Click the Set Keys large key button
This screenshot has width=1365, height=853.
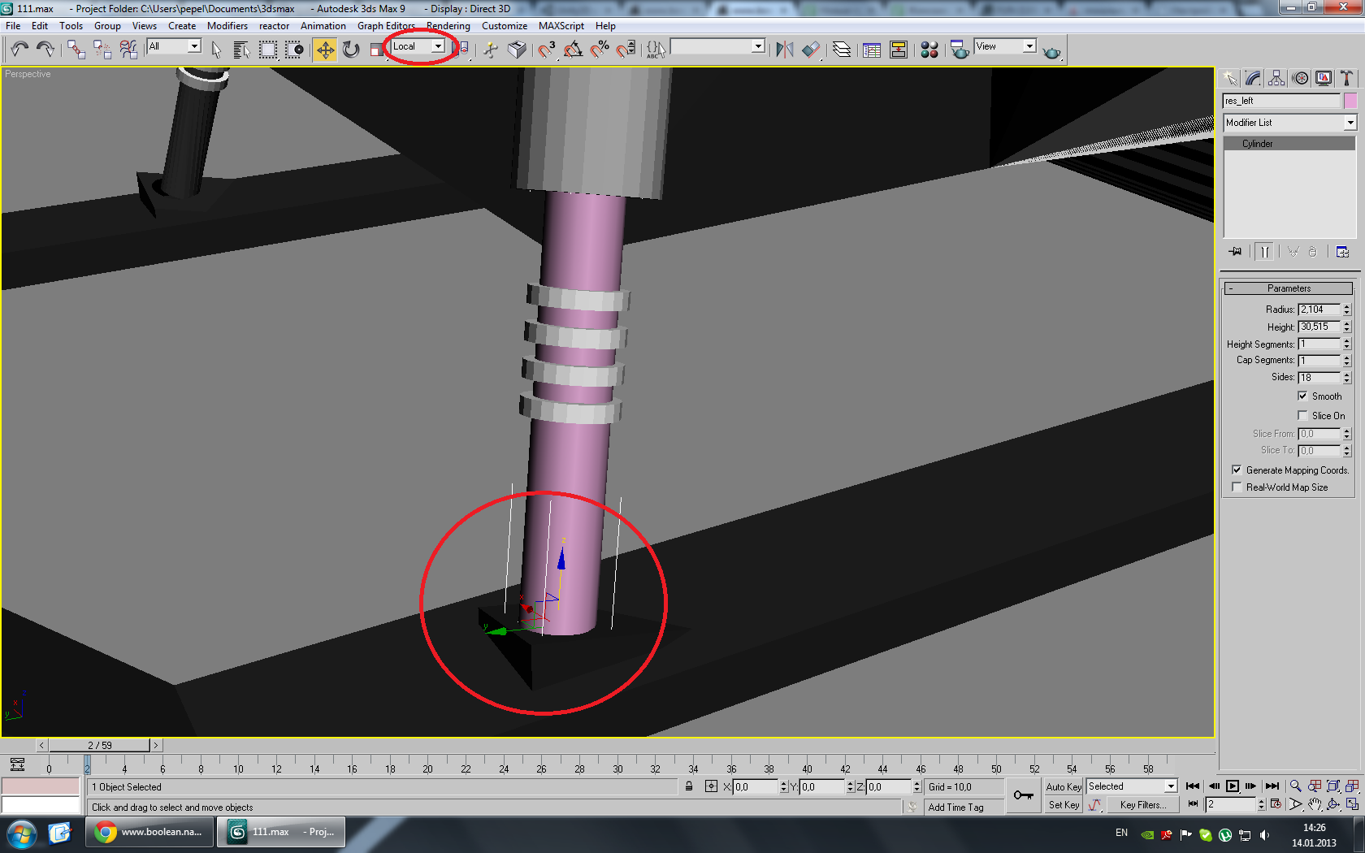point(1024,795)
